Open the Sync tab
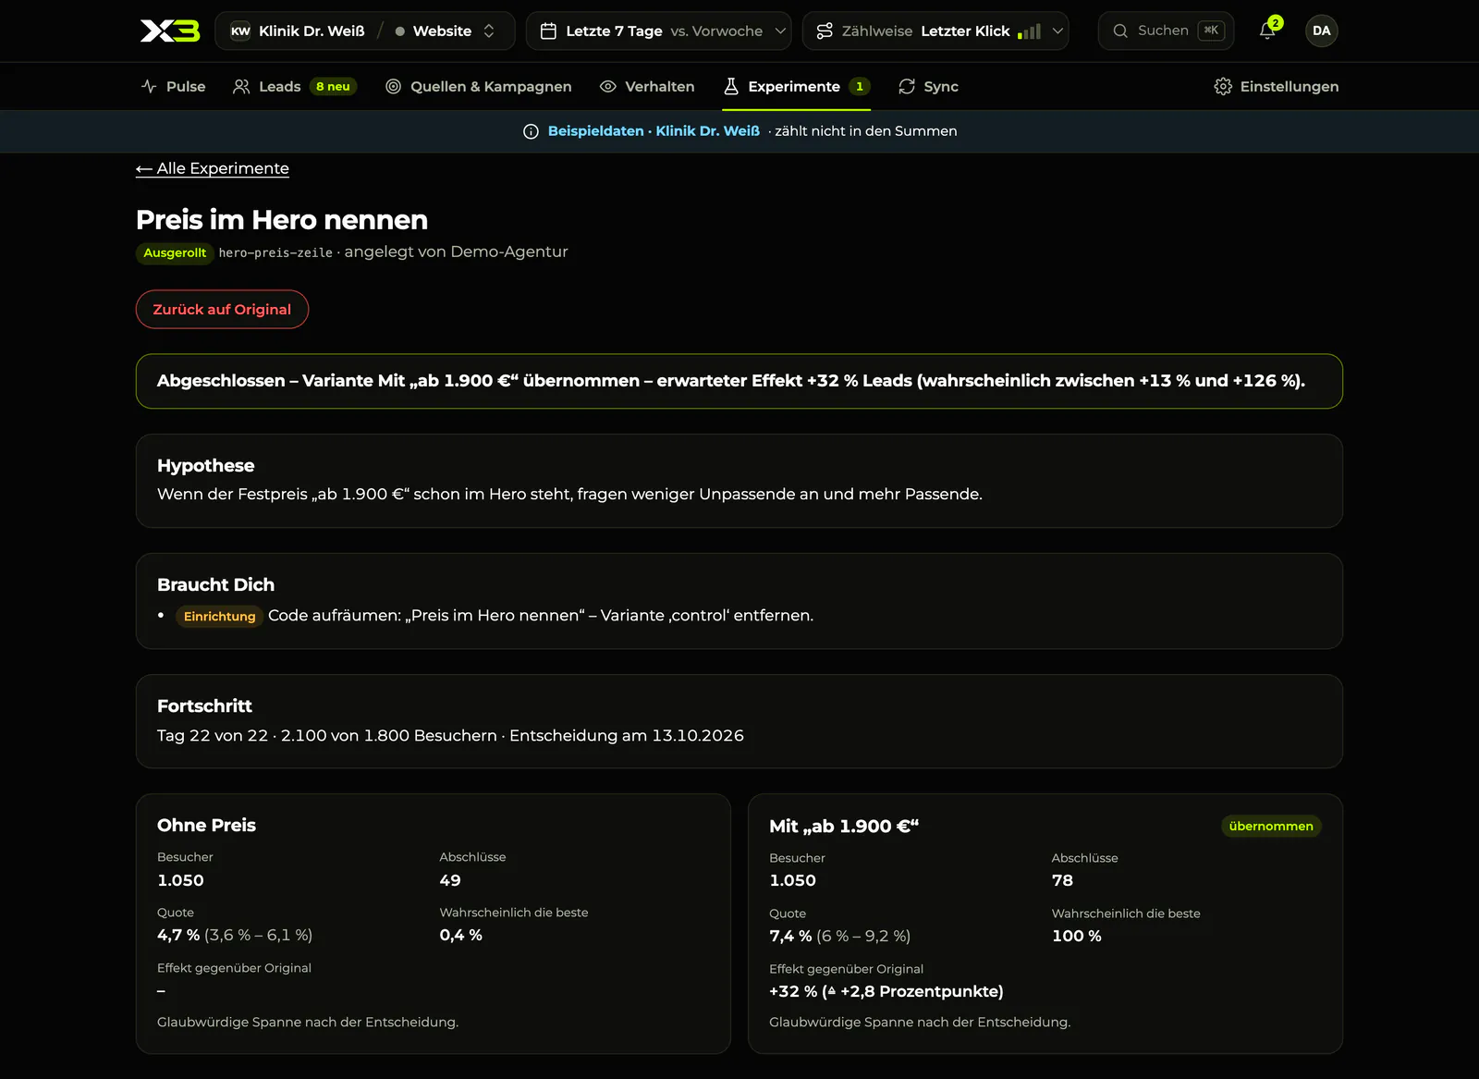 (x=928, y=86)
